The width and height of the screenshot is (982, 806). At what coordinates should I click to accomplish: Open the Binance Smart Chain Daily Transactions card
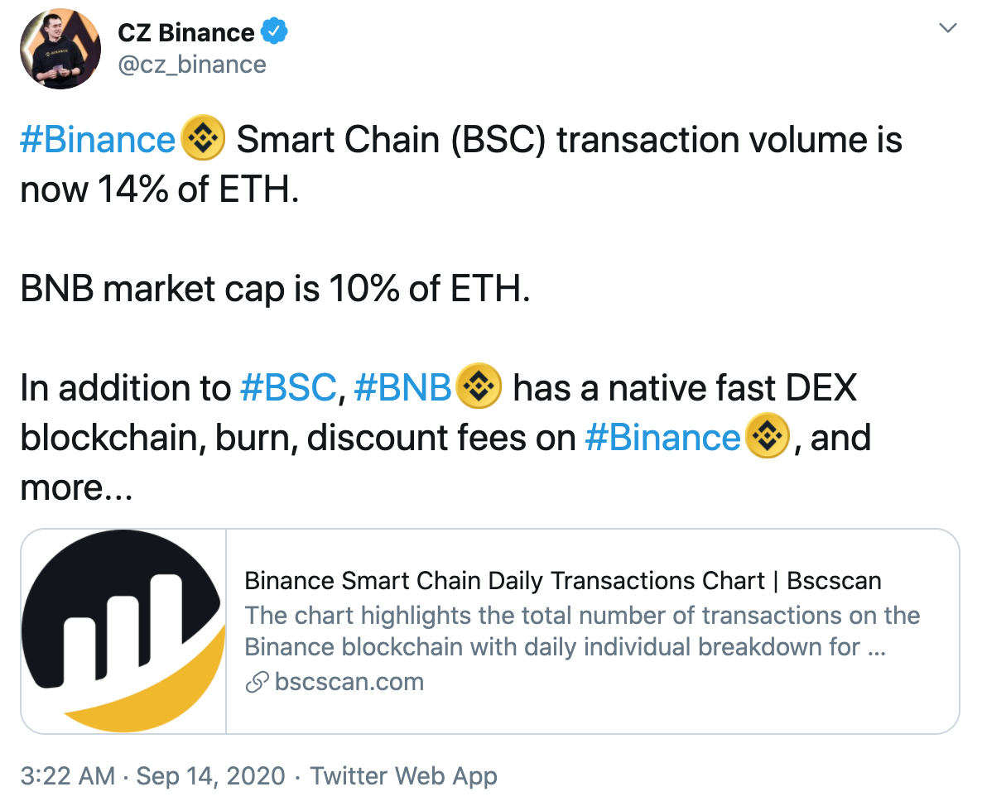563,581
